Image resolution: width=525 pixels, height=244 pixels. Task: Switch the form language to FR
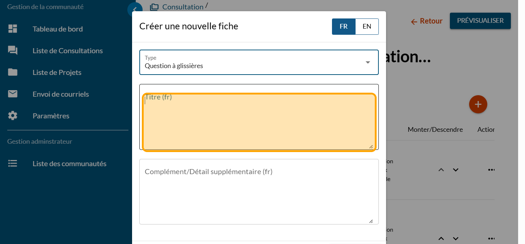344,26
